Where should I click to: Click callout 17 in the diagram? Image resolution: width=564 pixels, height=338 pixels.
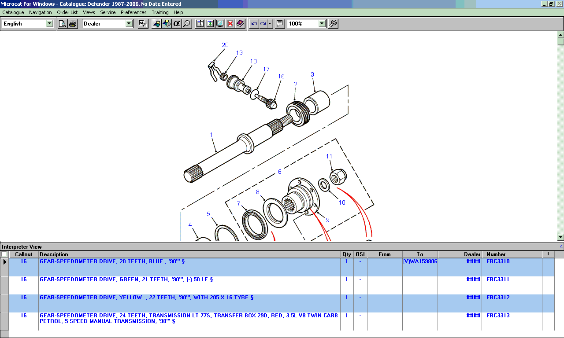(266, 69)
